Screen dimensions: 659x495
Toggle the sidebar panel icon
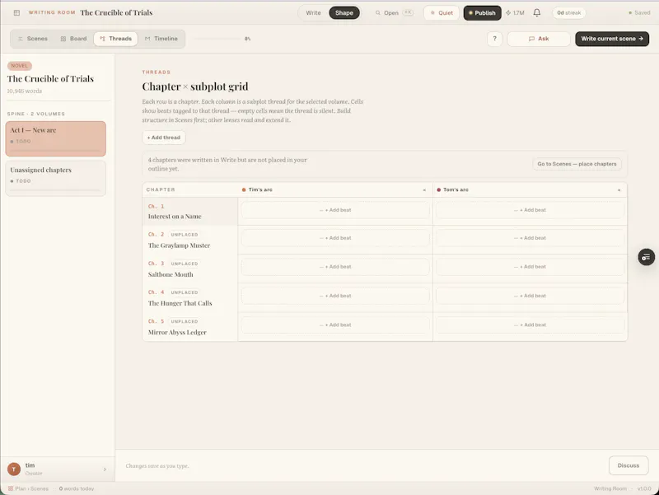[16, 12]
